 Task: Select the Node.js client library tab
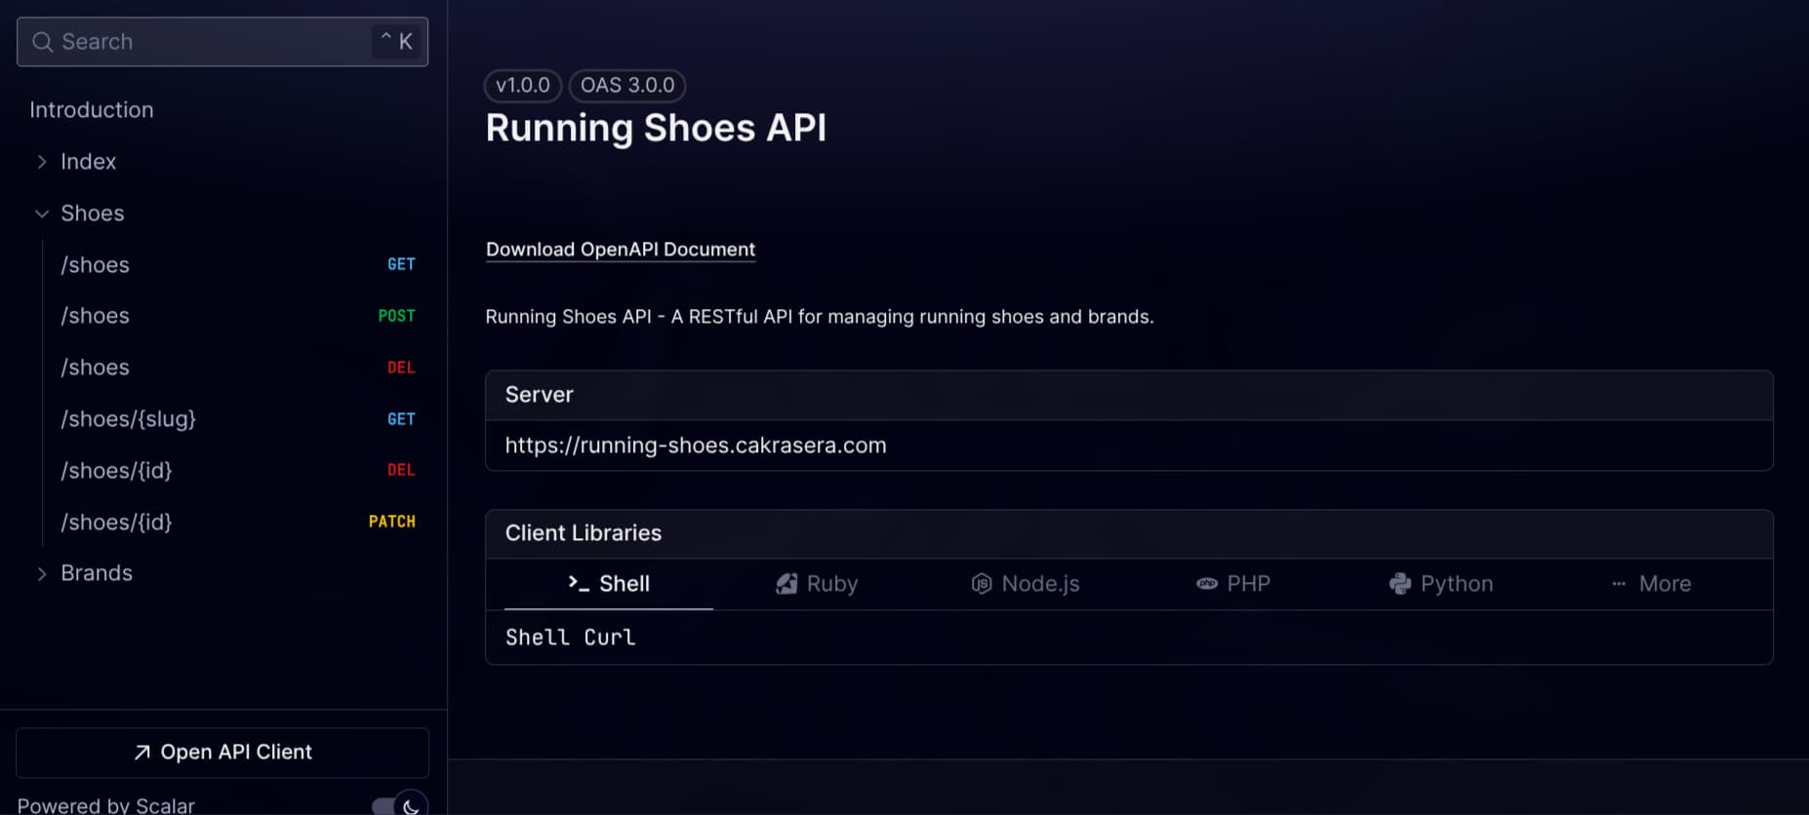coord(1025,584)
